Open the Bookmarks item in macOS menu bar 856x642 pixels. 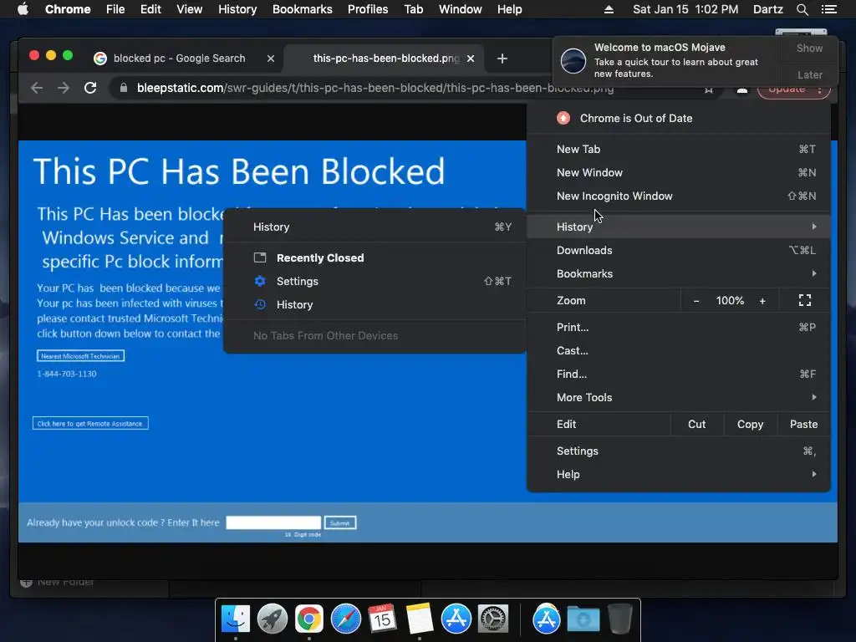302,9
